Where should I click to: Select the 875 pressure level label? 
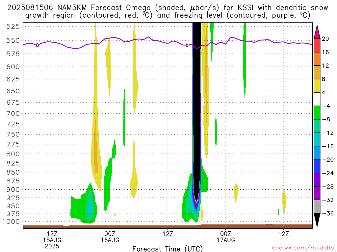click(x=13, y=181)
